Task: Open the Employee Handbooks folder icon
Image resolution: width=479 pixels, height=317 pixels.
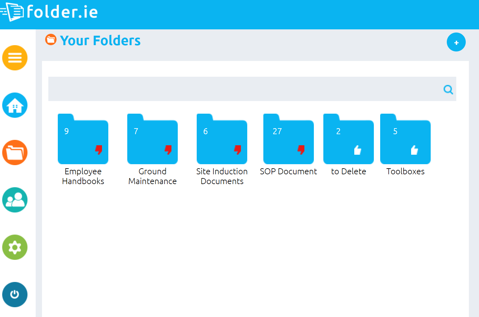Action: point(83,139)
